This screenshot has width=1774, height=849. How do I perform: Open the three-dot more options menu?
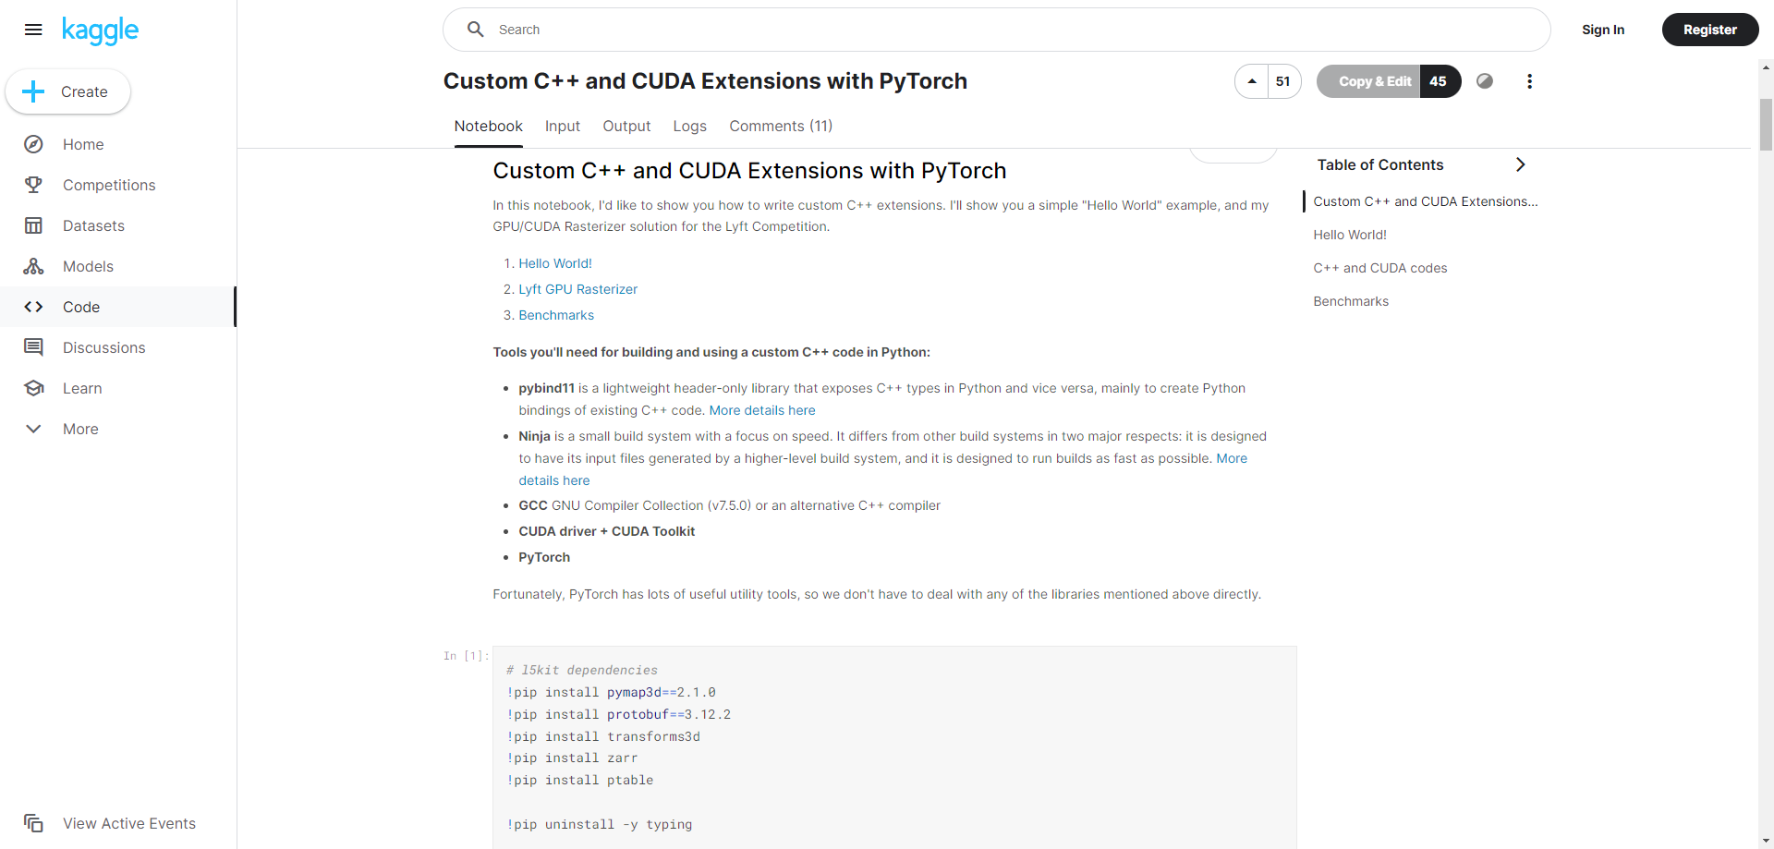[1529, 81]
